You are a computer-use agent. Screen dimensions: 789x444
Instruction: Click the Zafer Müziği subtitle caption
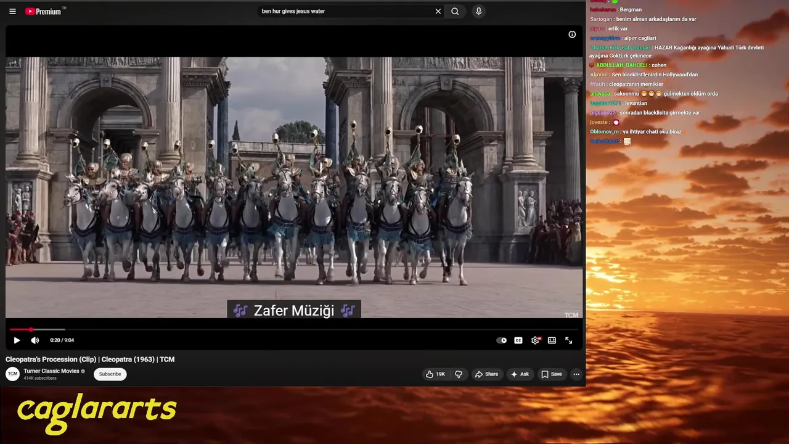[294, 310]
